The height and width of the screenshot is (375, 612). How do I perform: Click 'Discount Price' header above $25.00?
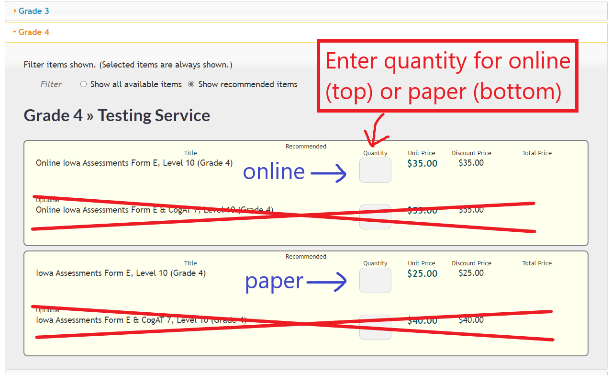tap(471, 263)
